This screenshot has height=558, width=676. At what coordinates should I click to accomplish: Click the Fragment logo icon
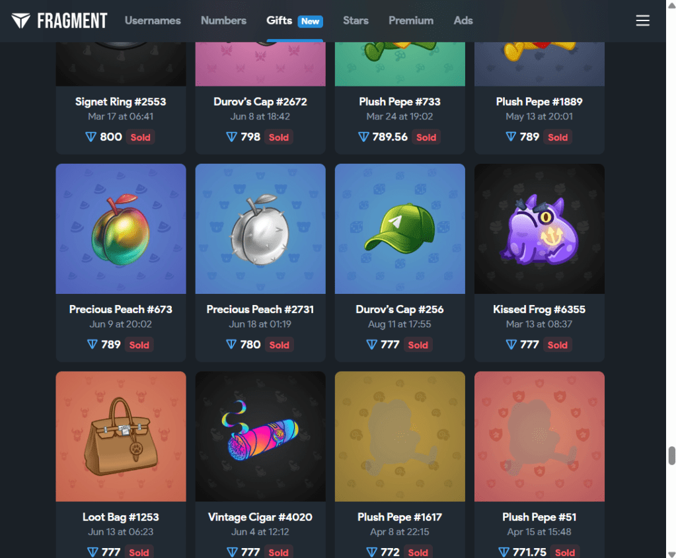pos(20,20)
